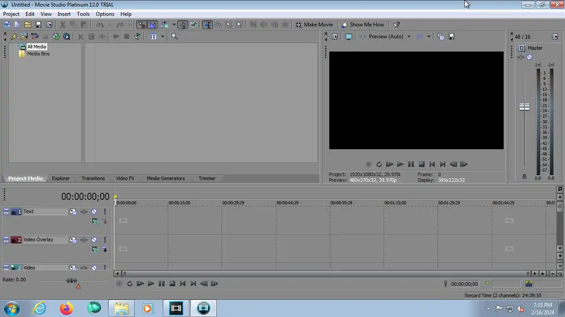
Task: Stop playback in Video Preview window
Action: coord(422,164)
